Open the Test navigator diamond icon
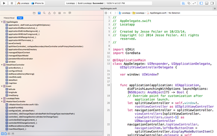 pyautogui.click(x=54, y=13)
